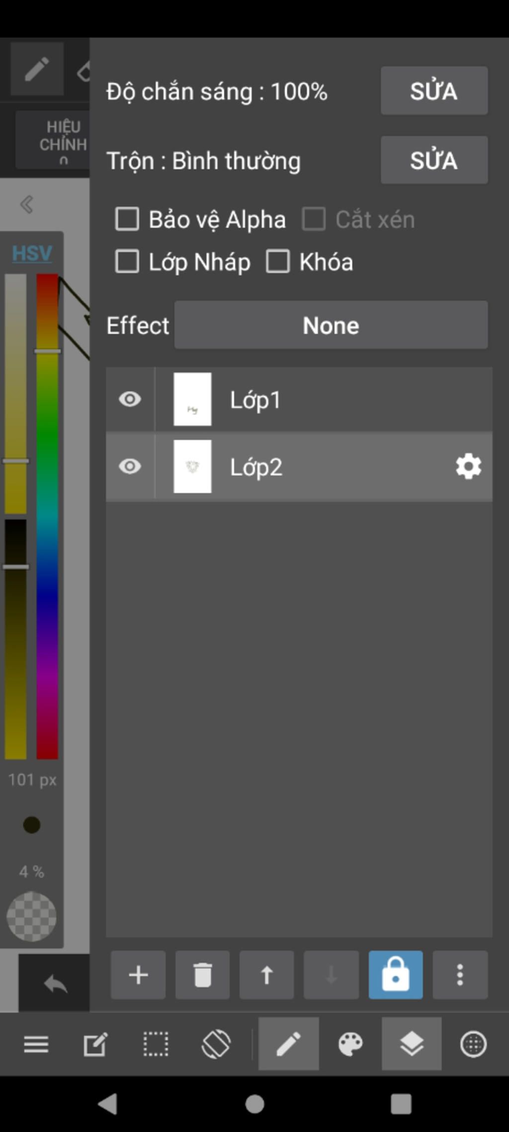Click the rainbow hue slider bar
Viewport: 509px width, 1132px height.
click(47, 516)
